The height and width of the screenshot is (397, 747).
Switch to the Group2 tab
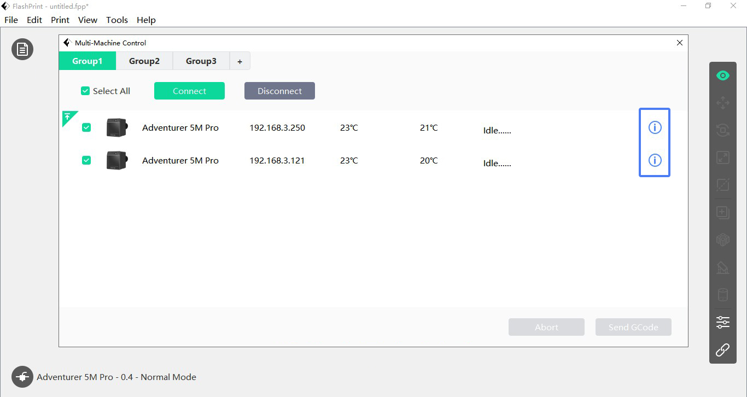coord(144,61)
